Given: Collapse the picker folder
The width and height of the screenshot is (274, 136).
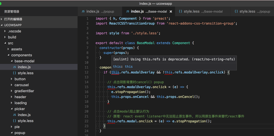Looking at the screenshot, I should (x=39, y=109).
